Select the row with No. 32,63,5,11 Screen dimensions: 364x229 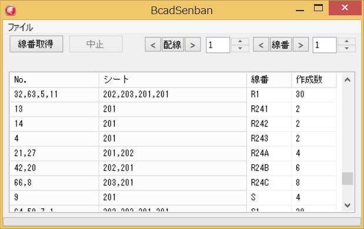(x=173, y=94)
